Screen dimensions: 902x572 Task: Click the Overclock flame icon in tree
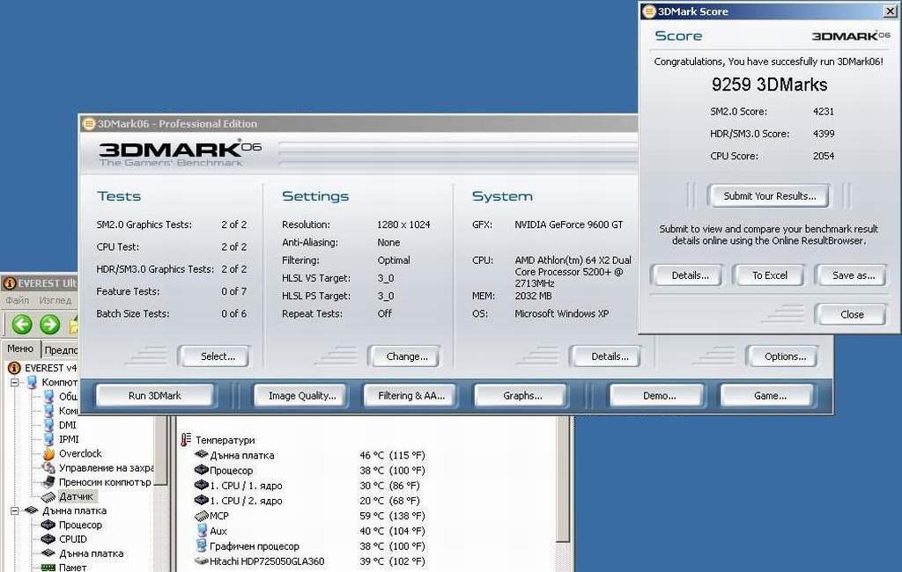tap(49, 453)
